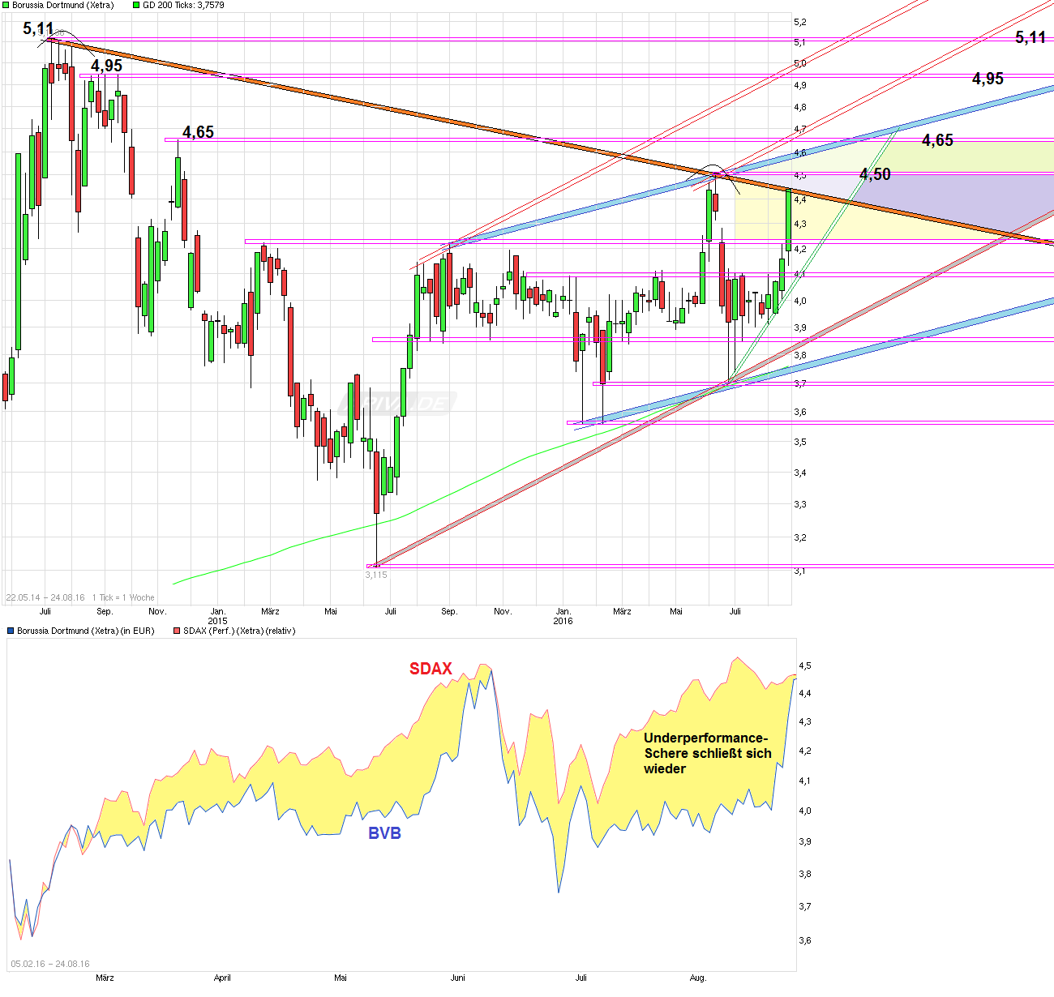The width and height of the screenshot is (1054, 997).
Task: Click the "Jan. 2016" time axis label
Action: click(x=563, y=616)
